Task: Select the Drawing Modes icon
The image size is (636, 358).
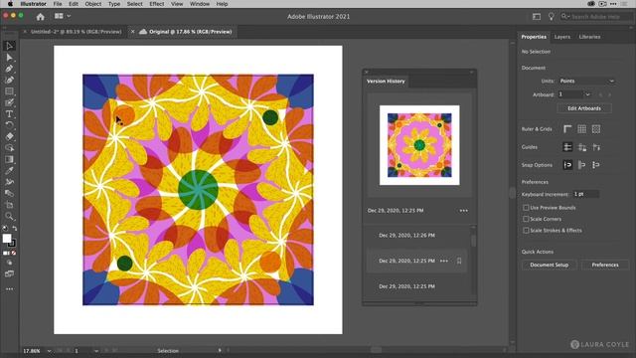Action: [x=9, y=263]
